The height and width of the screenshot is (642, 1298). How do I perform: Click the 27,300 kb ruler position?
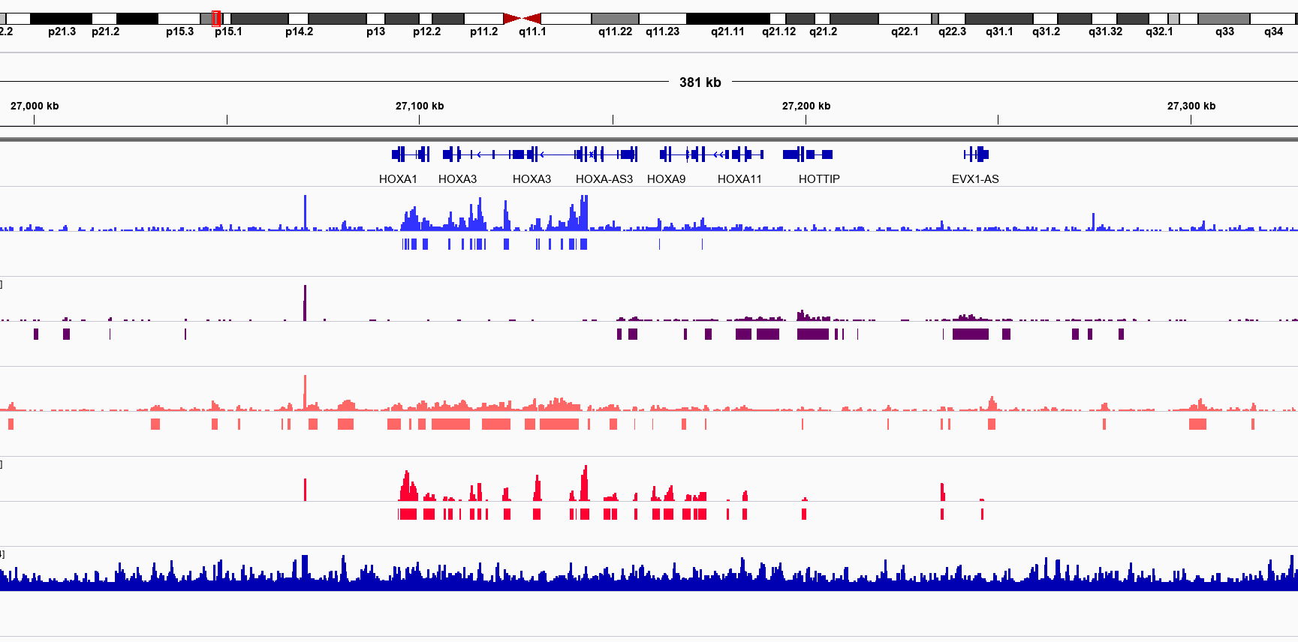click(x=1191, y=106)
